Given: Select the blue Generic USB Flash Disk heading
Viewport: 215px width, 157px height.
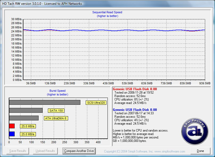Looking at the screenshot, I should (135, 110).
